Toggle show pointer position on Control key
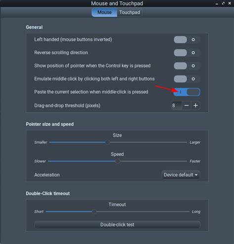The height and width of the screenshot is (244, 234). [187, 66]
